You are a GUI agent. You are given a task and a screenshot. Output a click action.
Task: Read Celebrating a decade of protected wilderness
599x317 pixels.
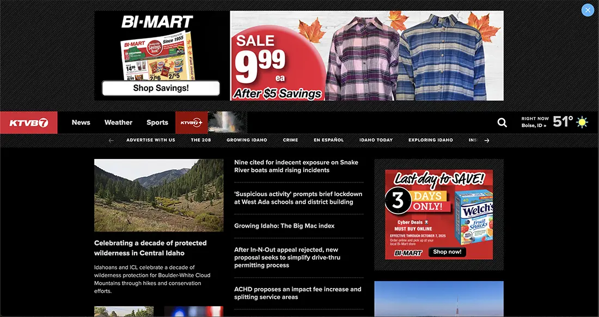pos(150,248)
